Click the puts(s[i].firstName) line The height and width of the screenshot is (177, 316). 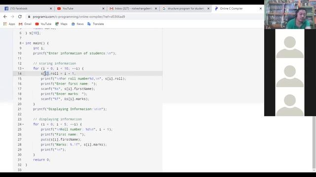(61, 140)
